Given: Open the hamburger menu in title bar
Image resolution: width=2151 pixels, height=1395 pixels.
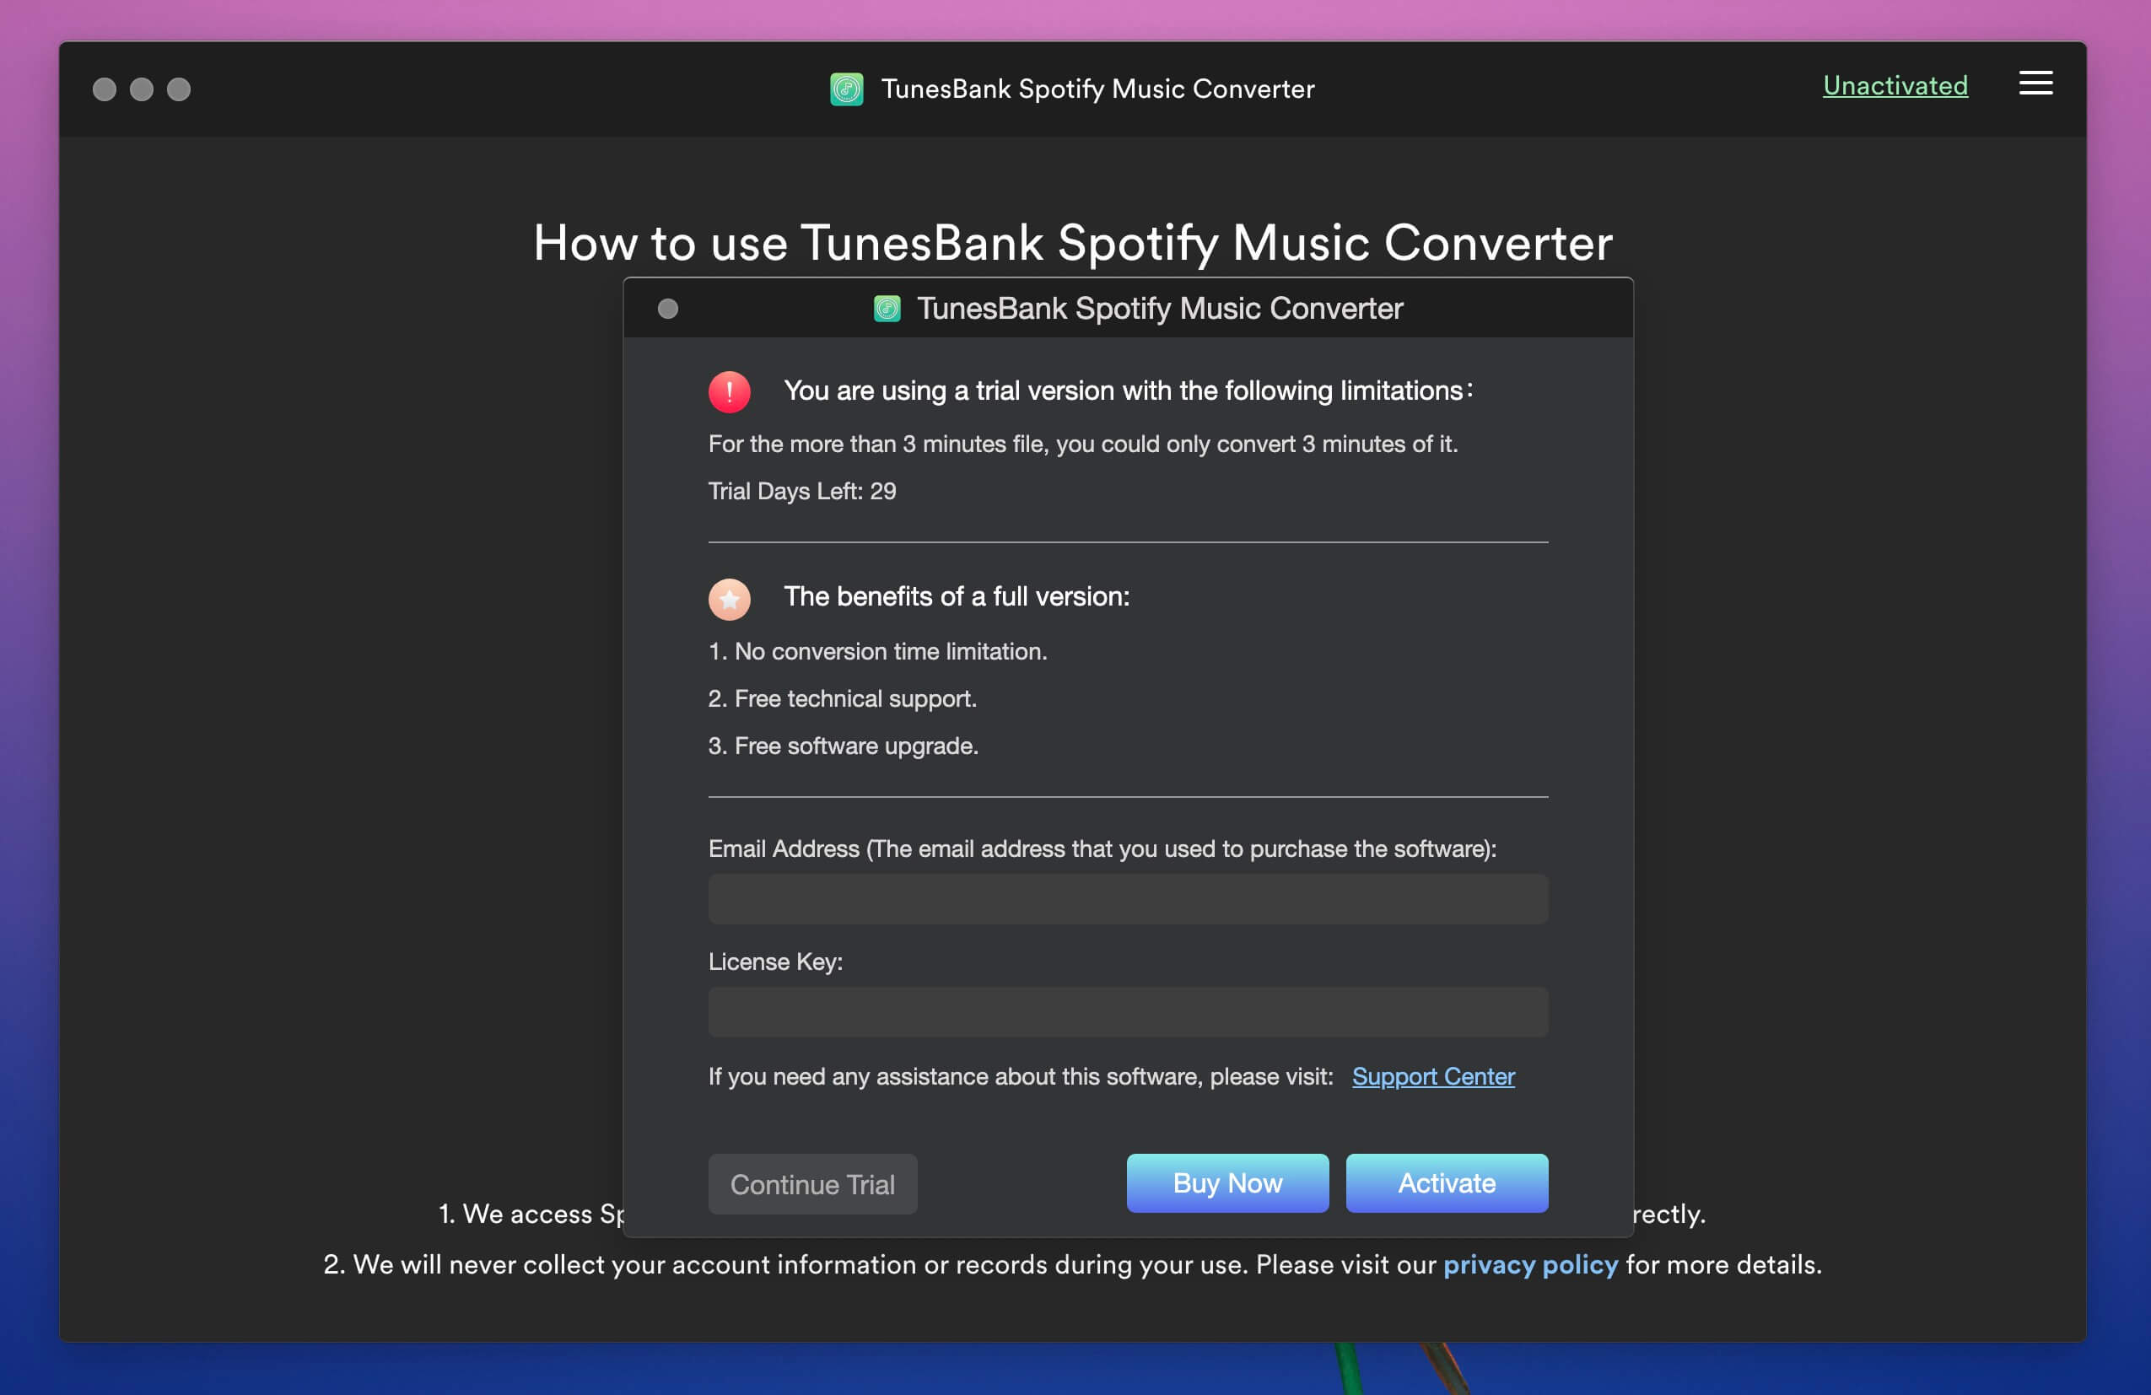Looking at the screenshot, I should coord(2035,83).
